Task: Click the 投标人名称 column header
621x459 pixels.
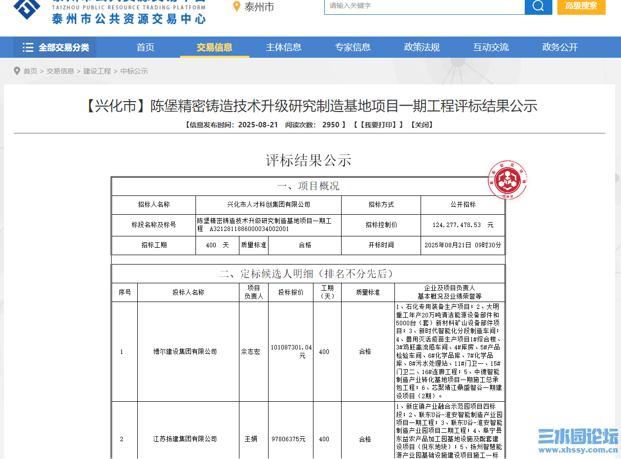Action: click(x=188, y=292)
